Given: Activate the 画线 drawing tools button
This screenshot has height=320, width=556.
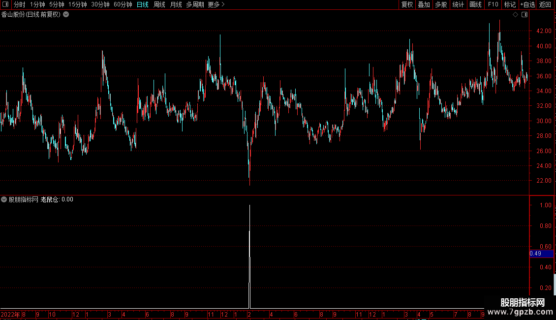Looking at the screenshot, I should 475,4.
